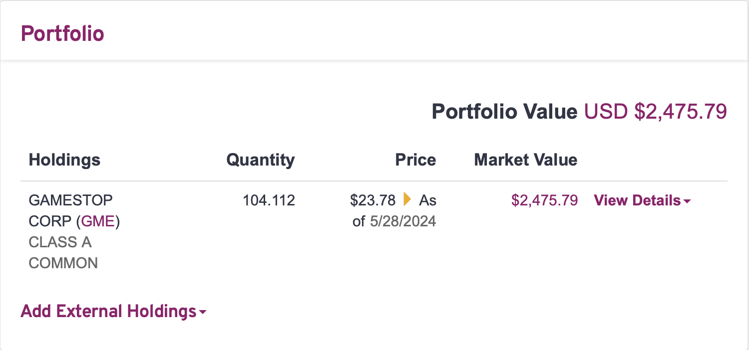Viewport: 749px width, 350px height.
Task: Select the Price column header
Action: point(415,160)
